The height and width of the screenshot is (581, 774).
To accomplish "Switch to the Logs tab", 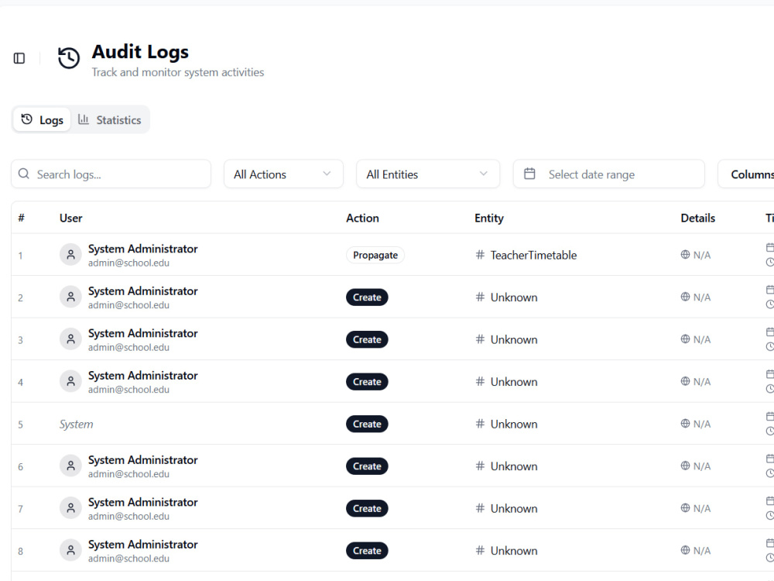I will 42,119.
